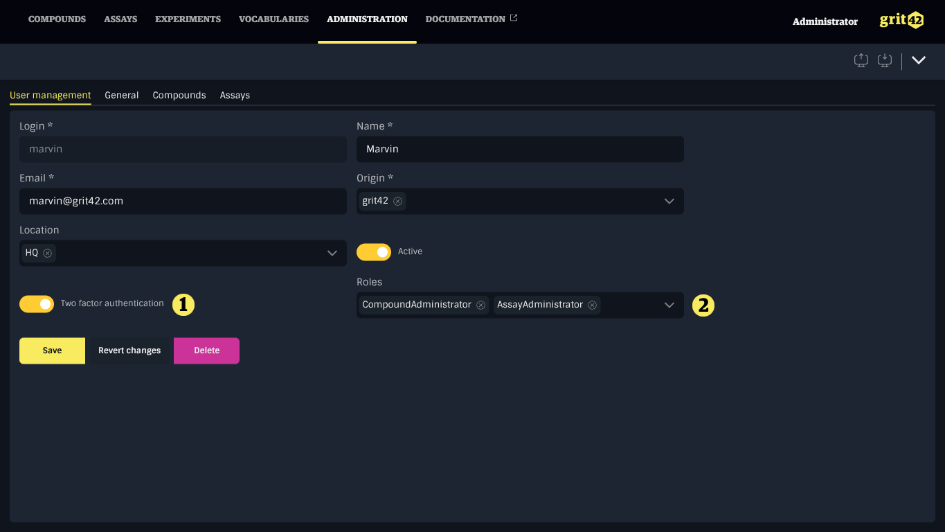Image resolution: width=945 pixels, height=532 pixels.
Task: Click the CompoundAdministrator role tag text
Action: 417,305
